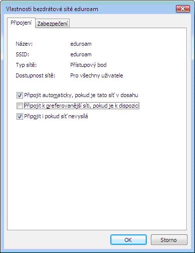Click the SSID: label
195x253 pixels.
(x=23, y=54)
